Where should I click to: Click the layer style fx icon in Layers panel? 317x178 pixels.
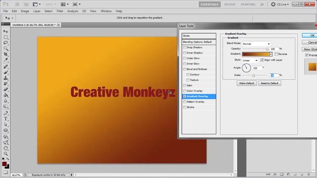pos(275,175)
